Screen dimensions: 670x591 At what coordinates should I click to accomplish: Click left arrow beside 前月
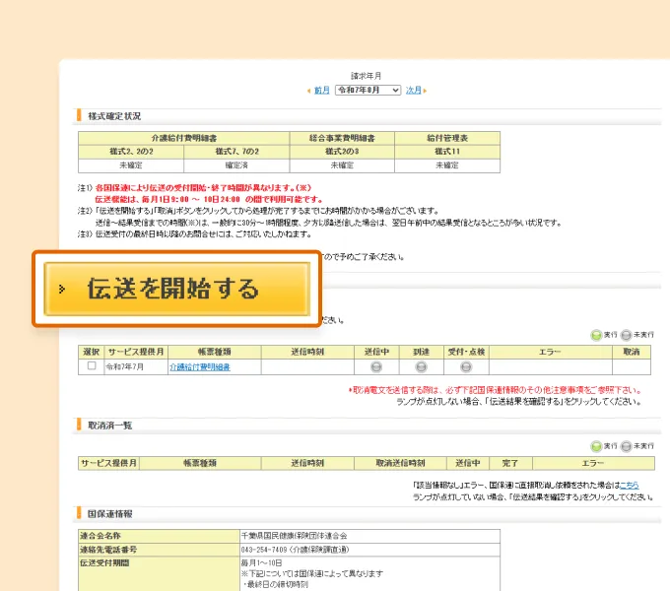tap(309, 91)
